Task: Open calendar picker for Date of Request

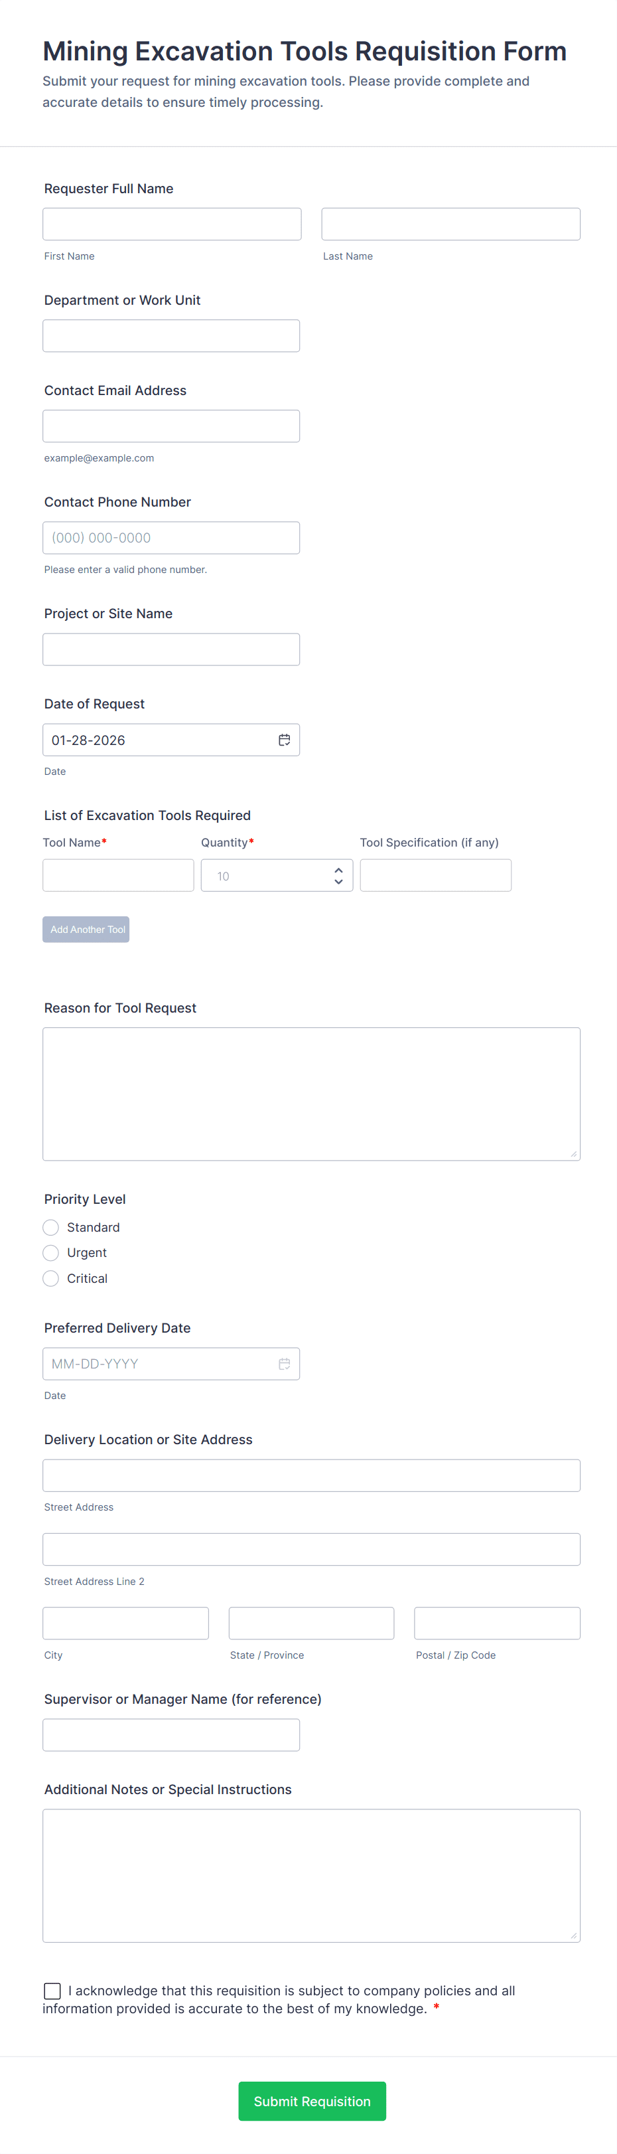Action: click(x=284, y=740)
